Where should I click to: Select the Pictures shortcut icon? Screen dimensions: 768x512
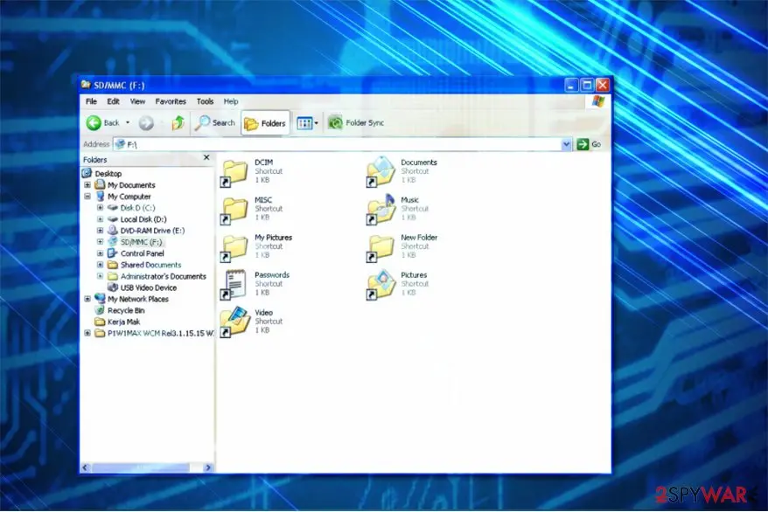[381, 284]
